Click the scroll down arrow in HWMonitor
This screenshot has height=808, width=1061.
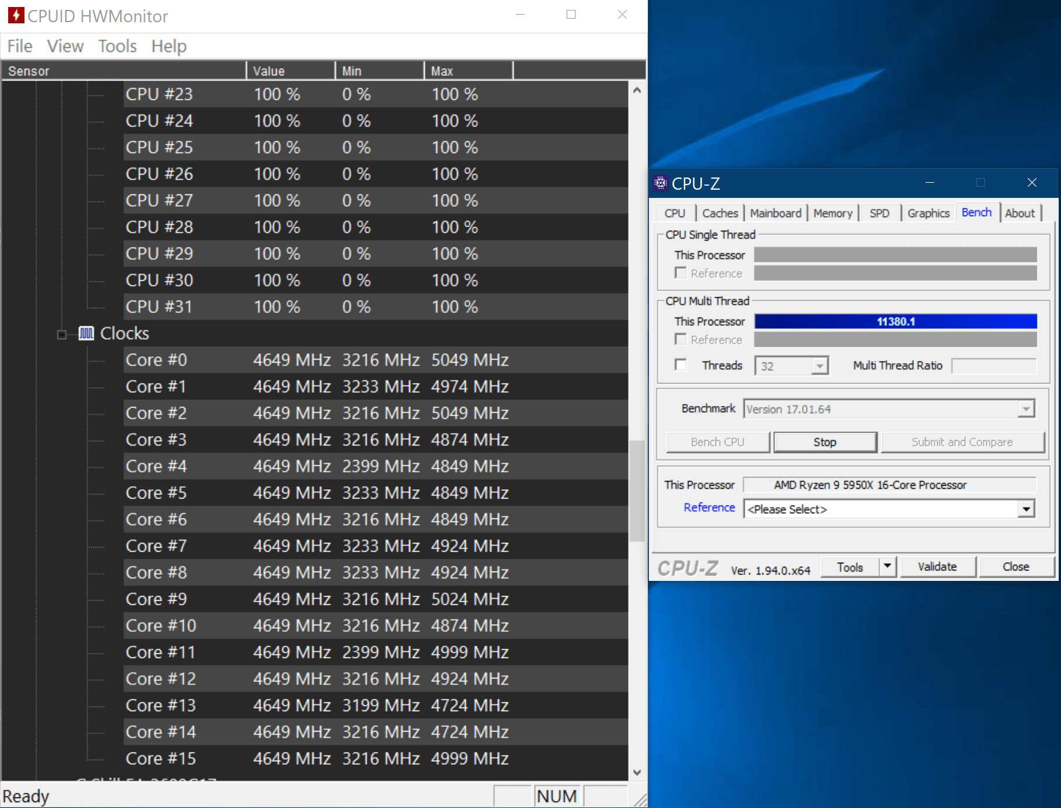[x=637, y=772]
